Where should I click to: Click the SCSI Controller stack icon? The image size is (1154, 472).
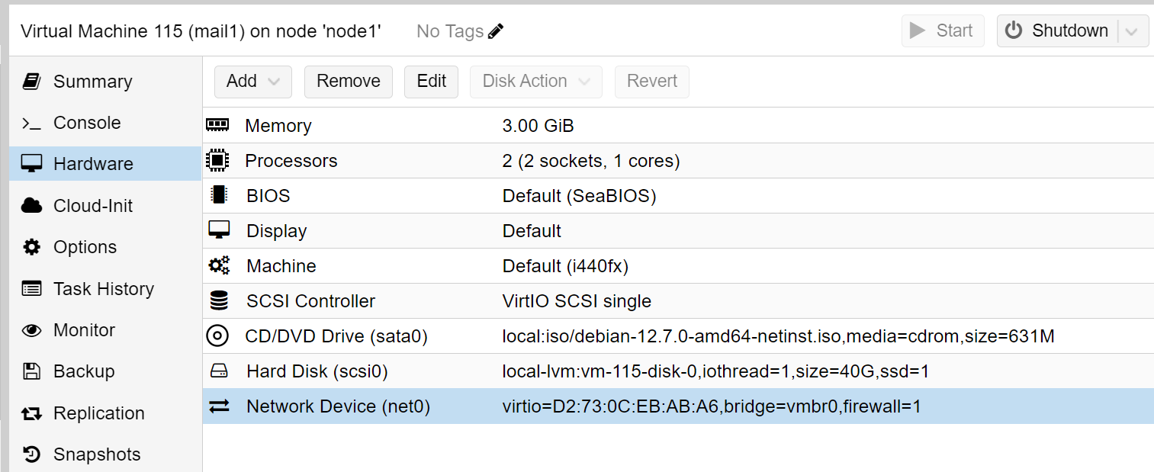pyautogui.click(x=220, y=300)
